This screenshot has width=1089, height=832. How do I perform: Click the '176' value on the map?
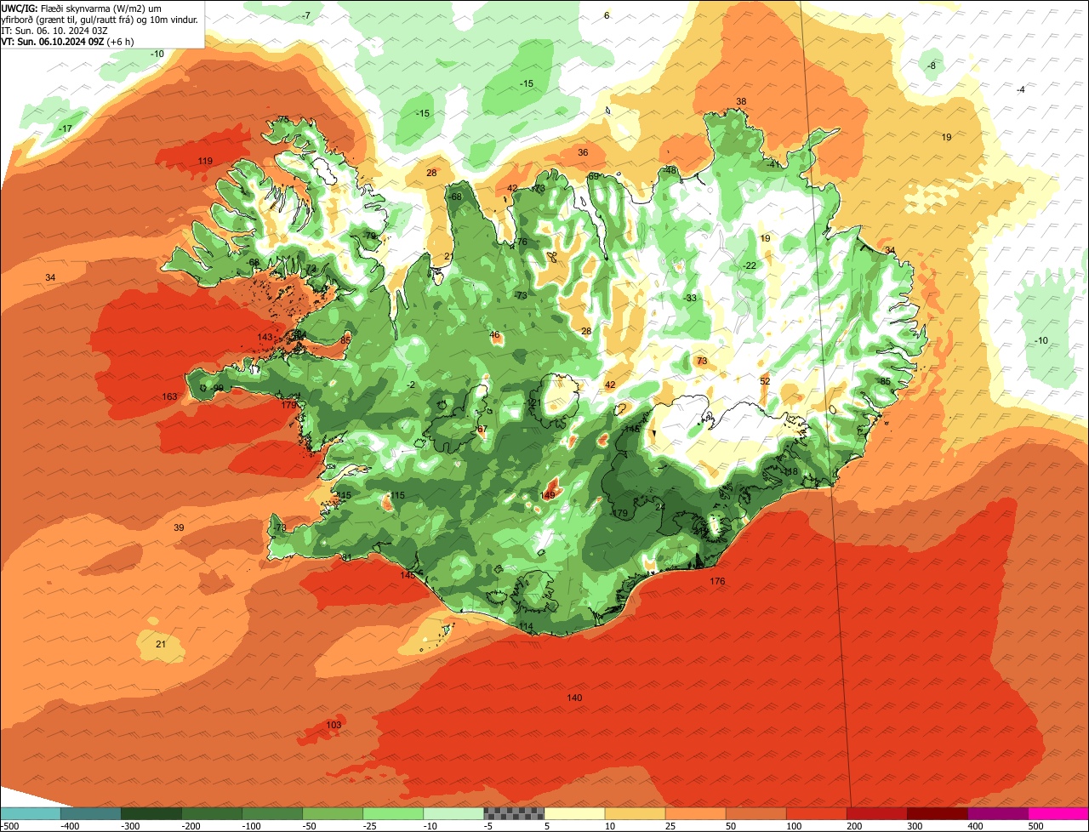tap(717, 582)
